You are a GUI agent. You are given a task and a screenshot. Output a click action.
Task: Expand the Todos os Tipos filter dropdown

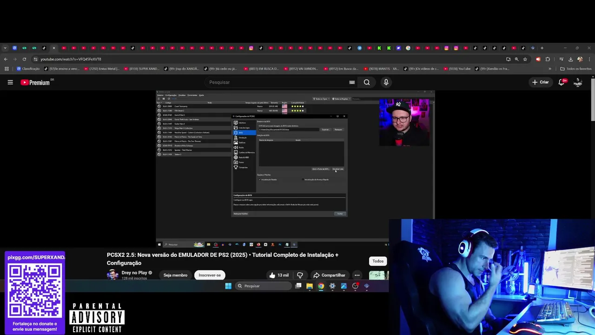[x=321, y=99]
